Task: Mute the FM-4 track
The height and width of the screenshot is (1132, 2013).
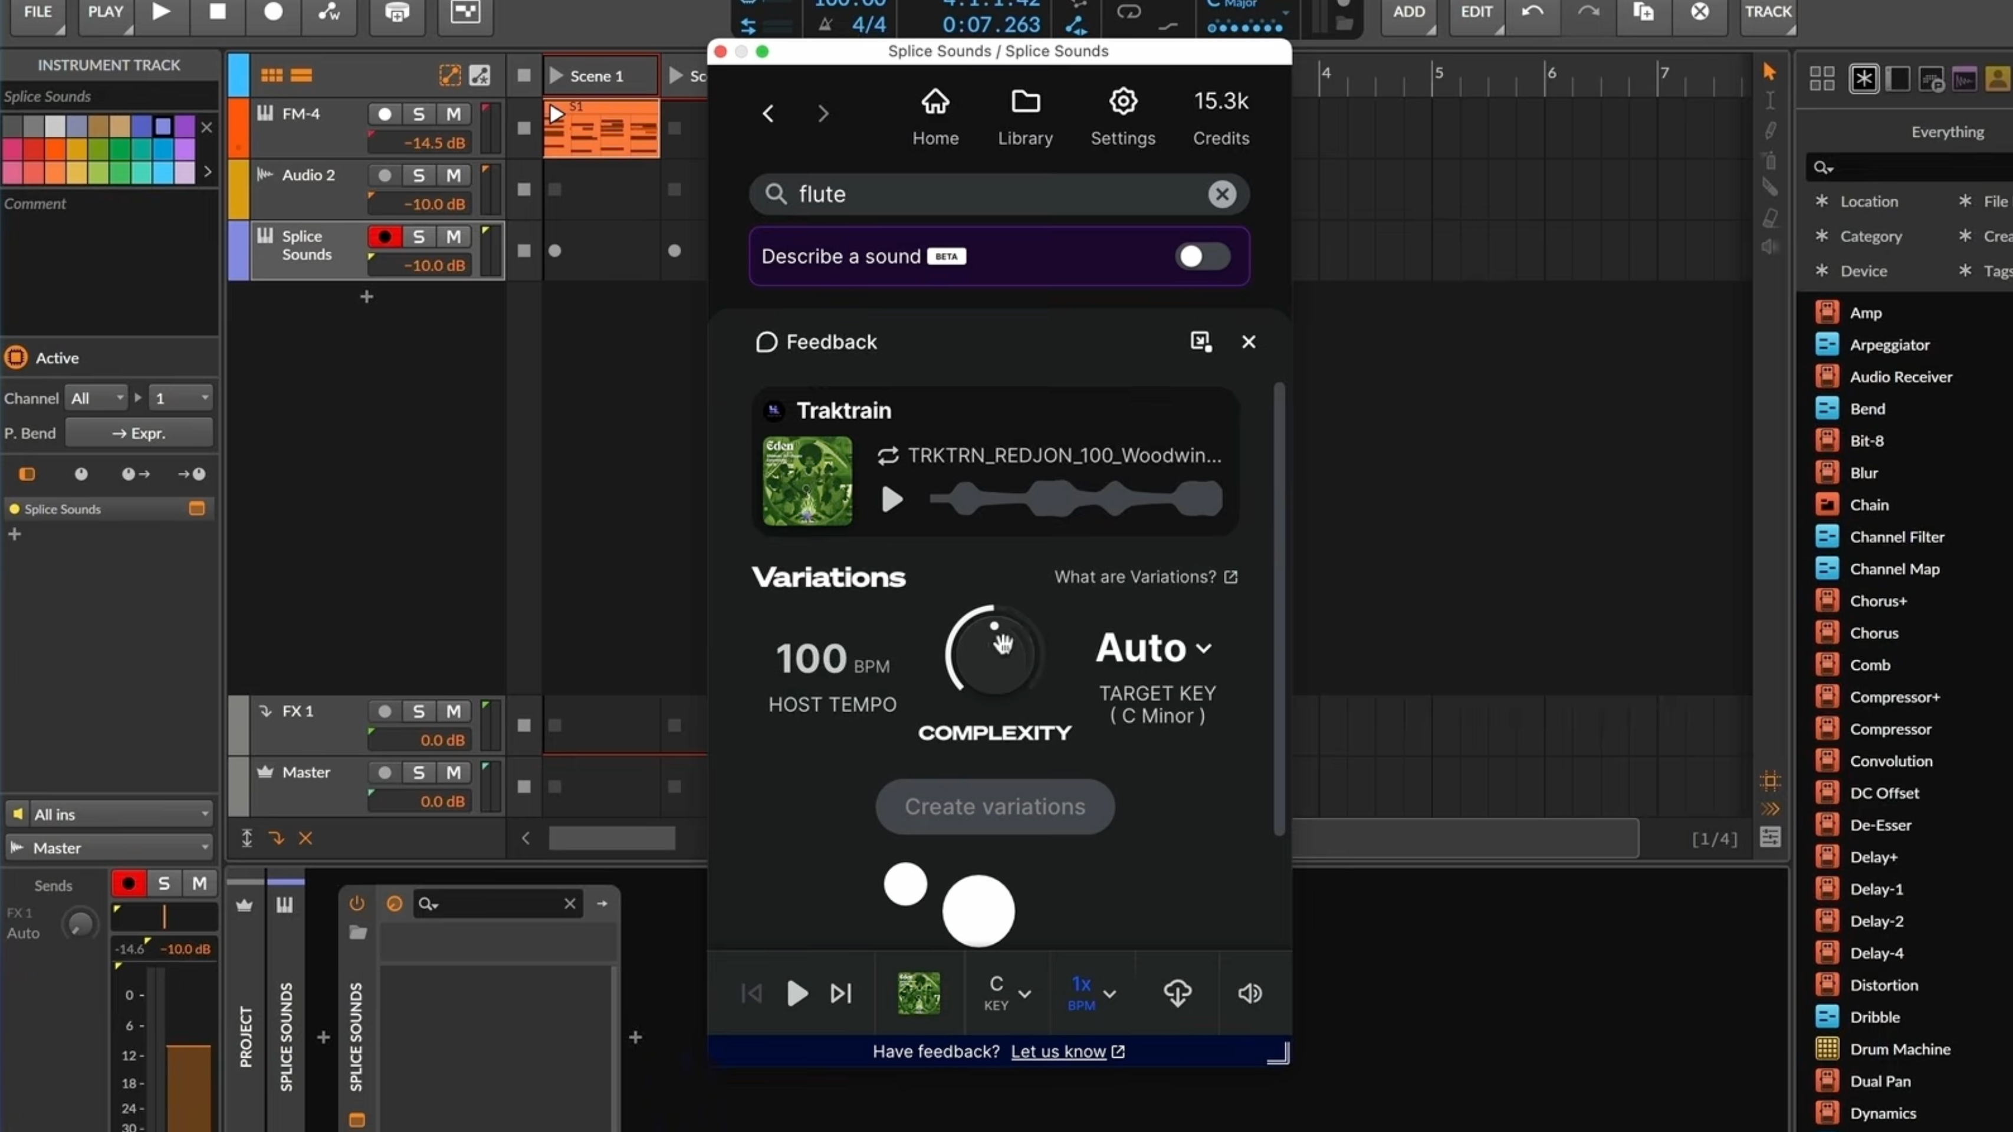Action: [453, 114]
